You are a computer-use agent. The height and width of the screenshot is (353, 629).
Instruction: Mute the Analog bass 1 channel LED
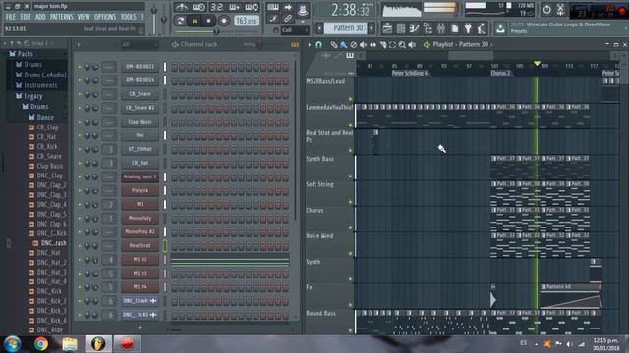coord(80,176)
